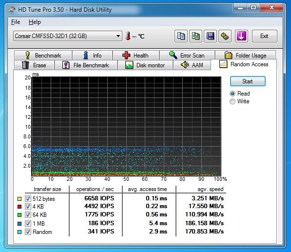Open the Error Scan tab magnifier icon

(x=173, y=55)
